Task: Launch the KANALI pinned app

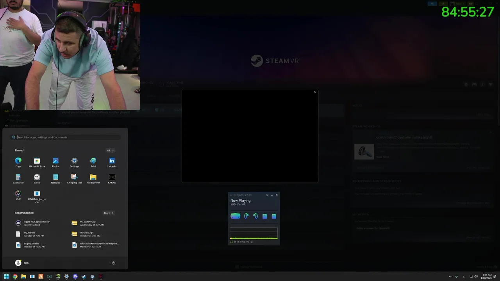Action: 112,179
